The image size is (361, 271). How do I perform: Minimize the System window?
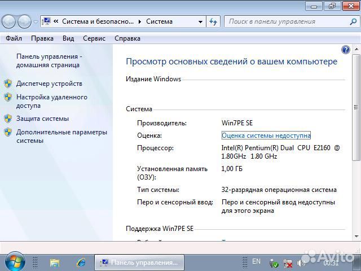click(314, 6)
